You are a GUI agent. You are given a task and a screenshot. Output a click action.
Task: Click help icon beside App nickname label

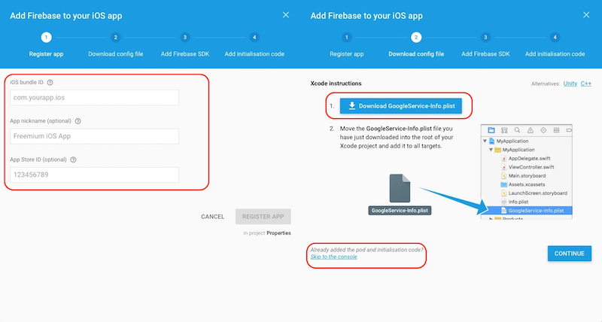tap(78, 120)
